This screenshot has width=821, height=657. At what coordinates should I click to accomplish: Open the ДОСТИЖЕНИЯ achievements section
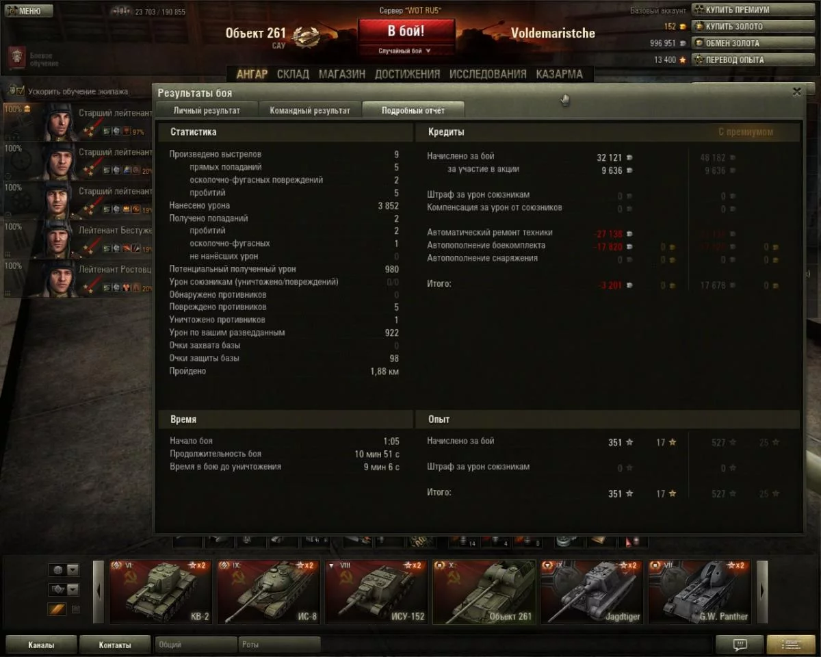tap(407, 74)
